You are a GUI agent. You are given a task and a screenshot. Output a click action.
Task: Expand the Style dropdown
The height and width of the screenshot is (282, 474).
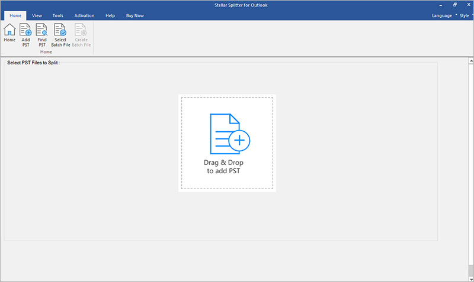tap(466, 16)
